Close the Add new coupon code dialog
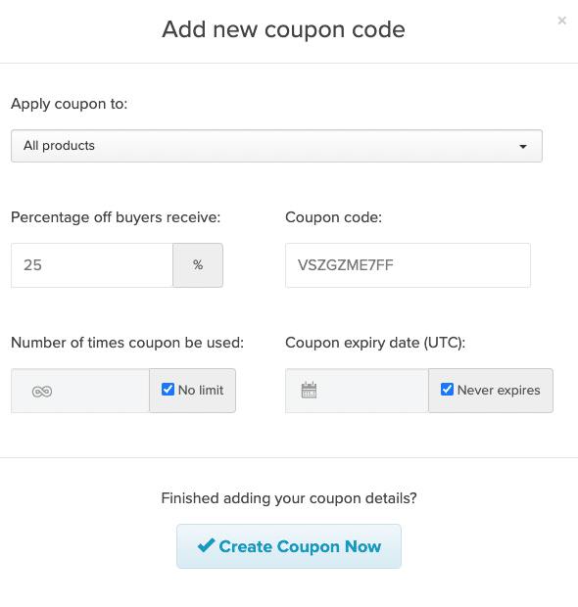Image resolution: width=578 pixels, height=607 pixels. [561, 21]
